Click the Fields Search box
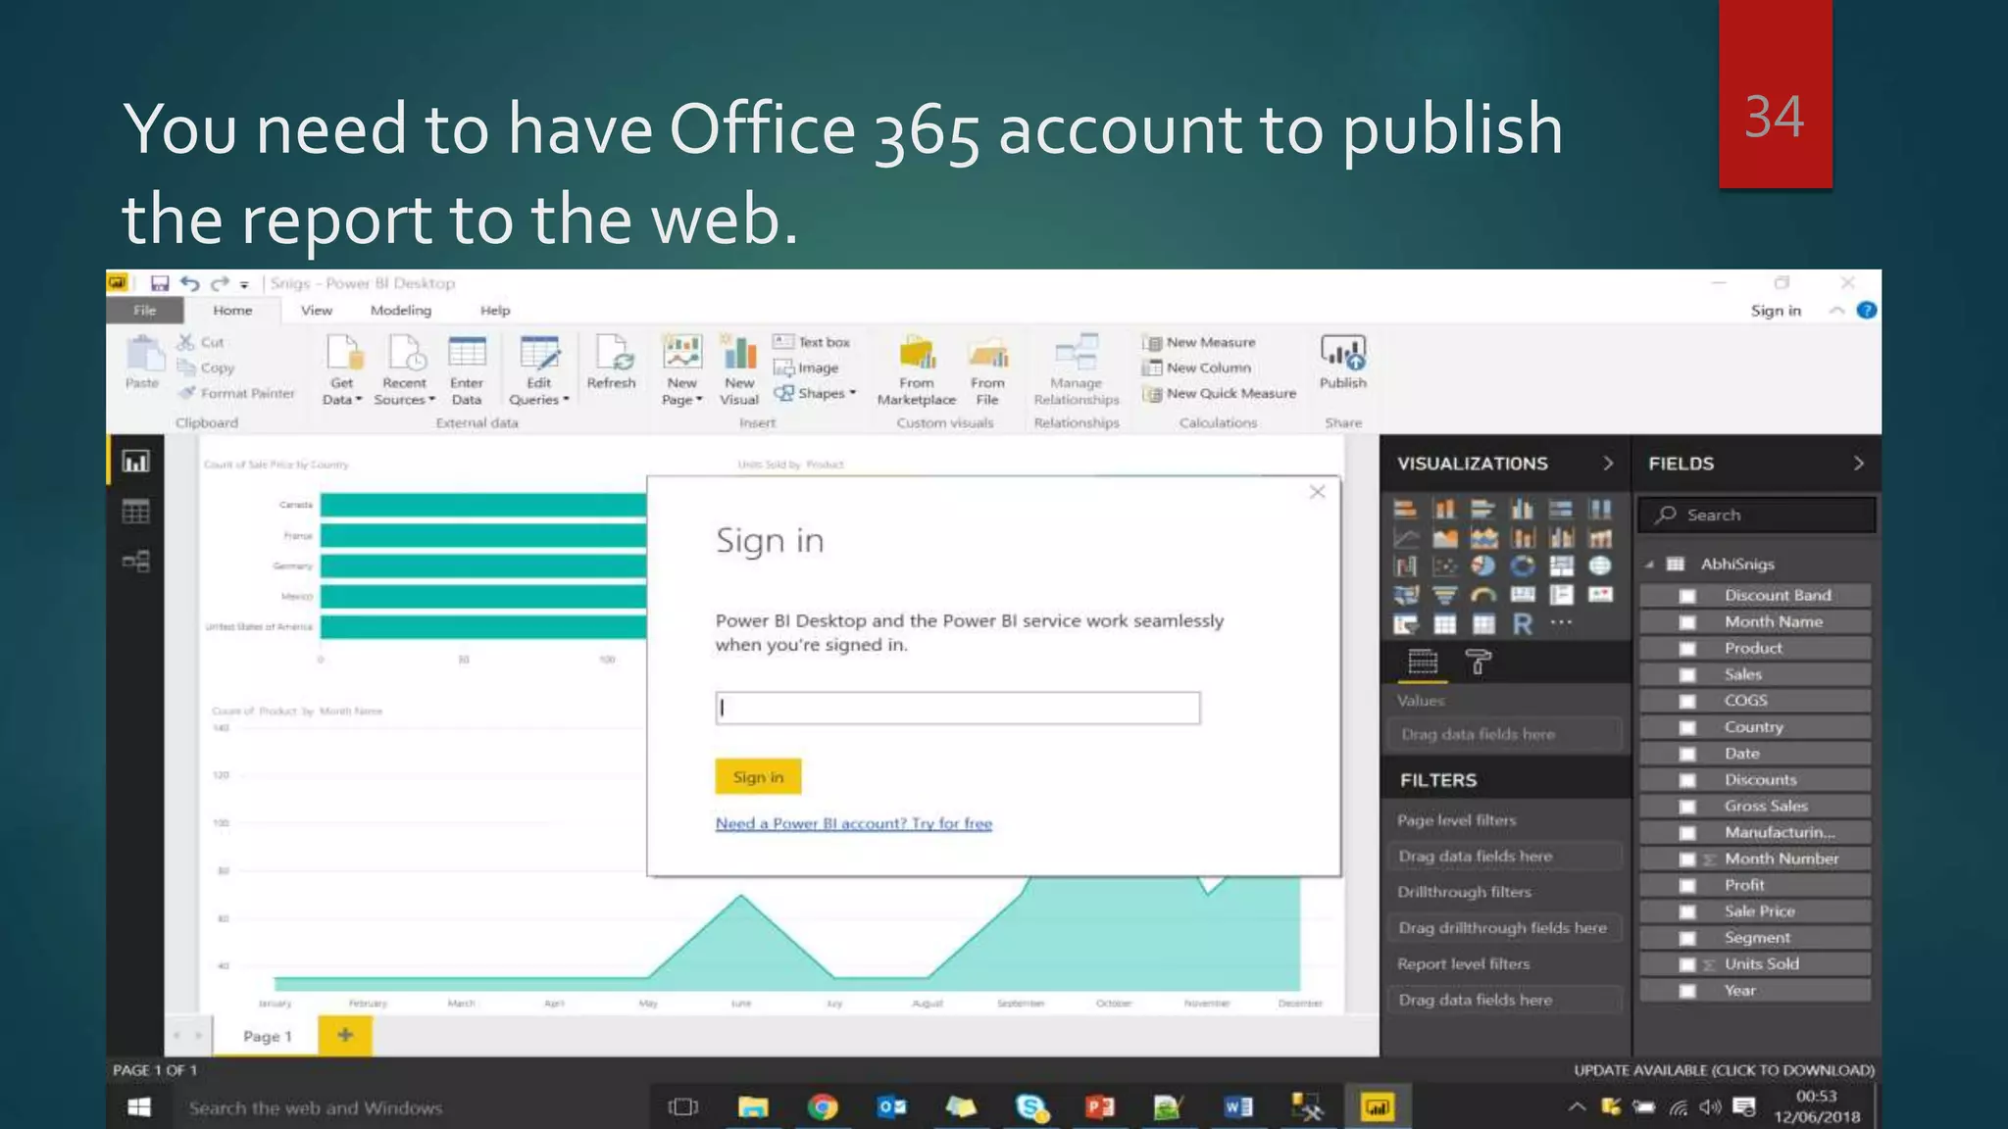 (1757, 515)
